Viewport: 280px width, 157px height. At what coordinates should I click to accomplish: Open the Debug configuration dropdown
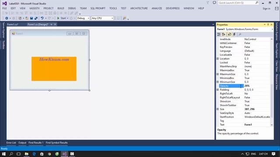(x=83, y=18)
